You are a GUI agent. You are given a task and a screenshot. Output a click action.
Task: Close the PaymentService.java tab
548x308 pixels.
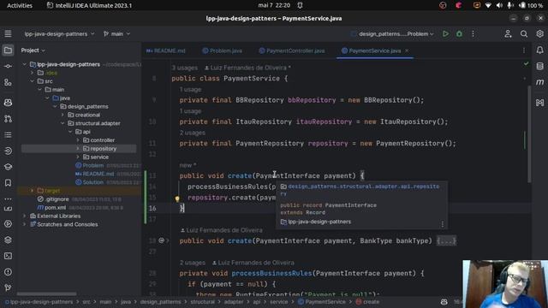tap(407, 50)
